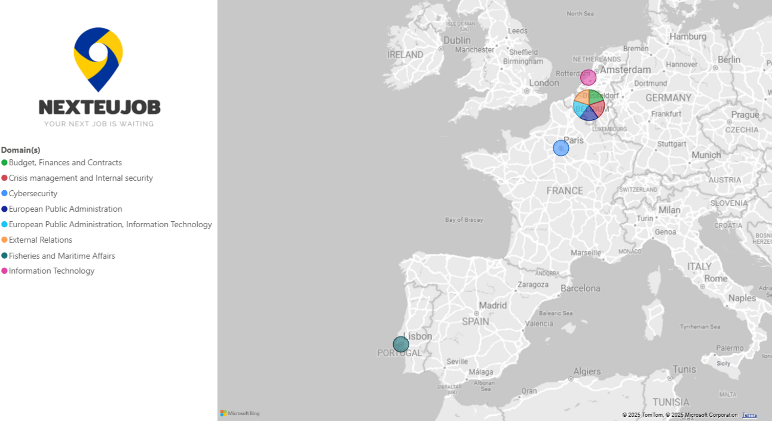Screen dimensions: 772x421
Task: Select European Public Administration, Information Technology legend entry
Action: (106, 224)
